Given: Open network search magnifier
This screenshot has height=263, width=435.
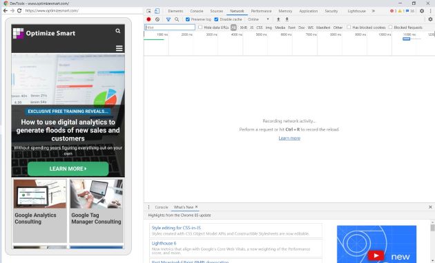Looking at the screenshot, I should pyautogui.click(x=177, y=19).
